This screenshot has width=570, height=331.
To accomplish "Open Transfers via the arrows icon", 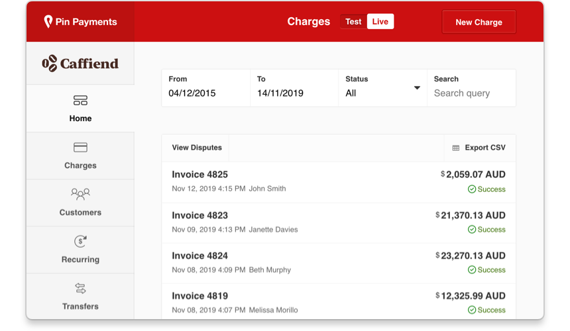I will pos(80,289).
